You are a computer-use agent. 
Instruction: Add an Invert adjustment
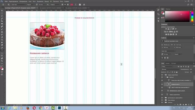point(166,35)
